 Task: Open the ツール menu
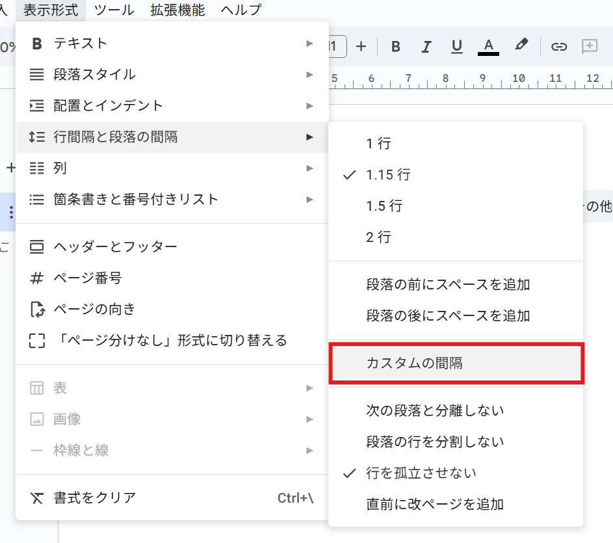[x=114, y=10]
